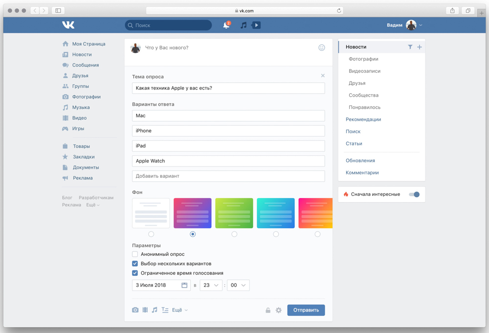Click the home icon for Моя Страница
The image size is (489, 333).
65,44
